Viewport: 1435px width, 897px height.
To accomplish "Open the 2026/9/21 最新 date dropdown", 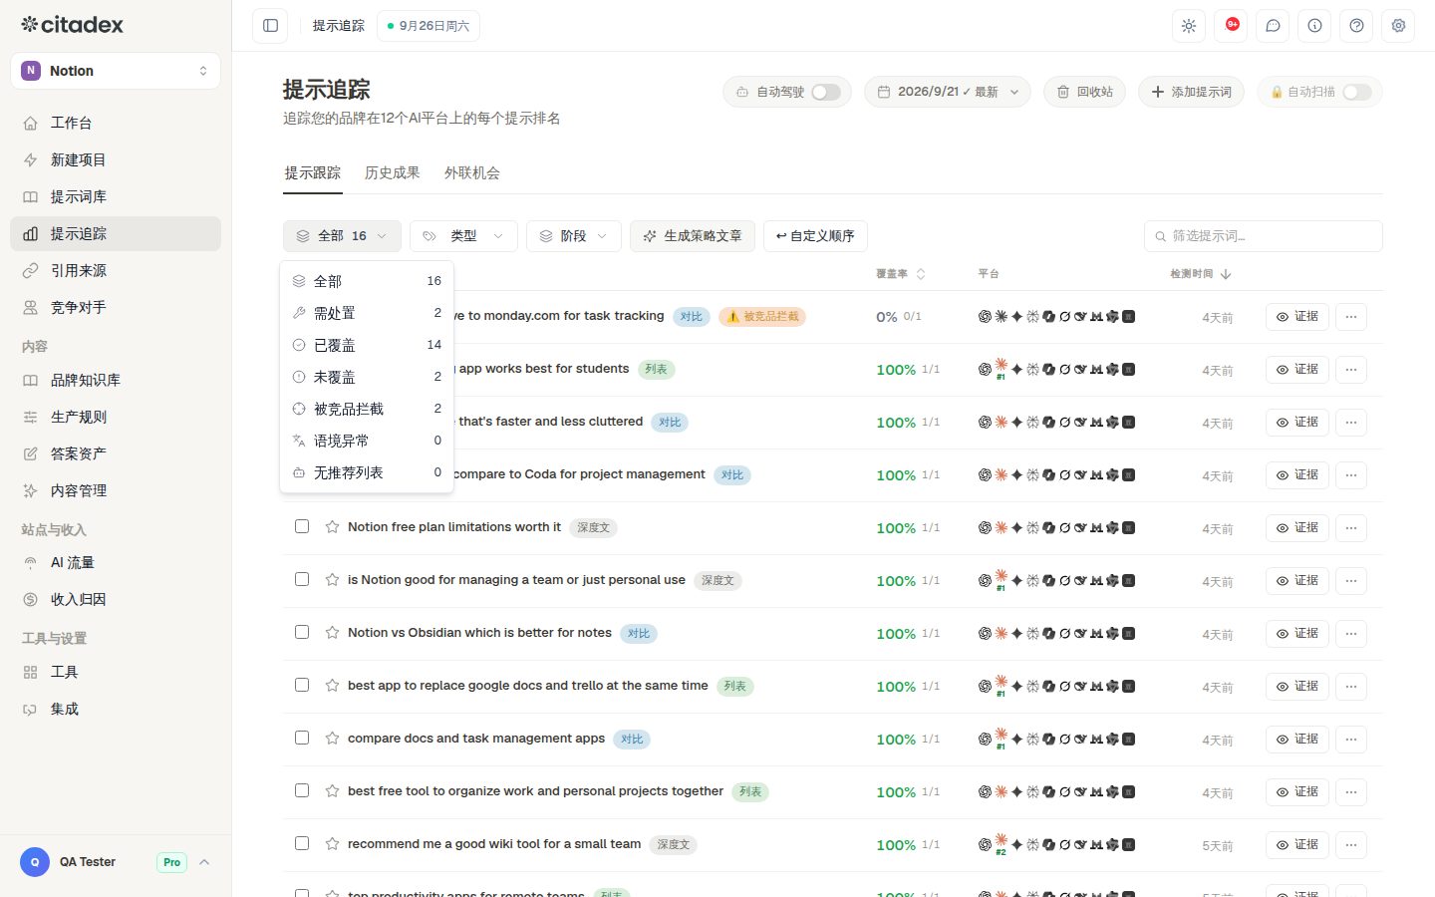I will (948, 92).
